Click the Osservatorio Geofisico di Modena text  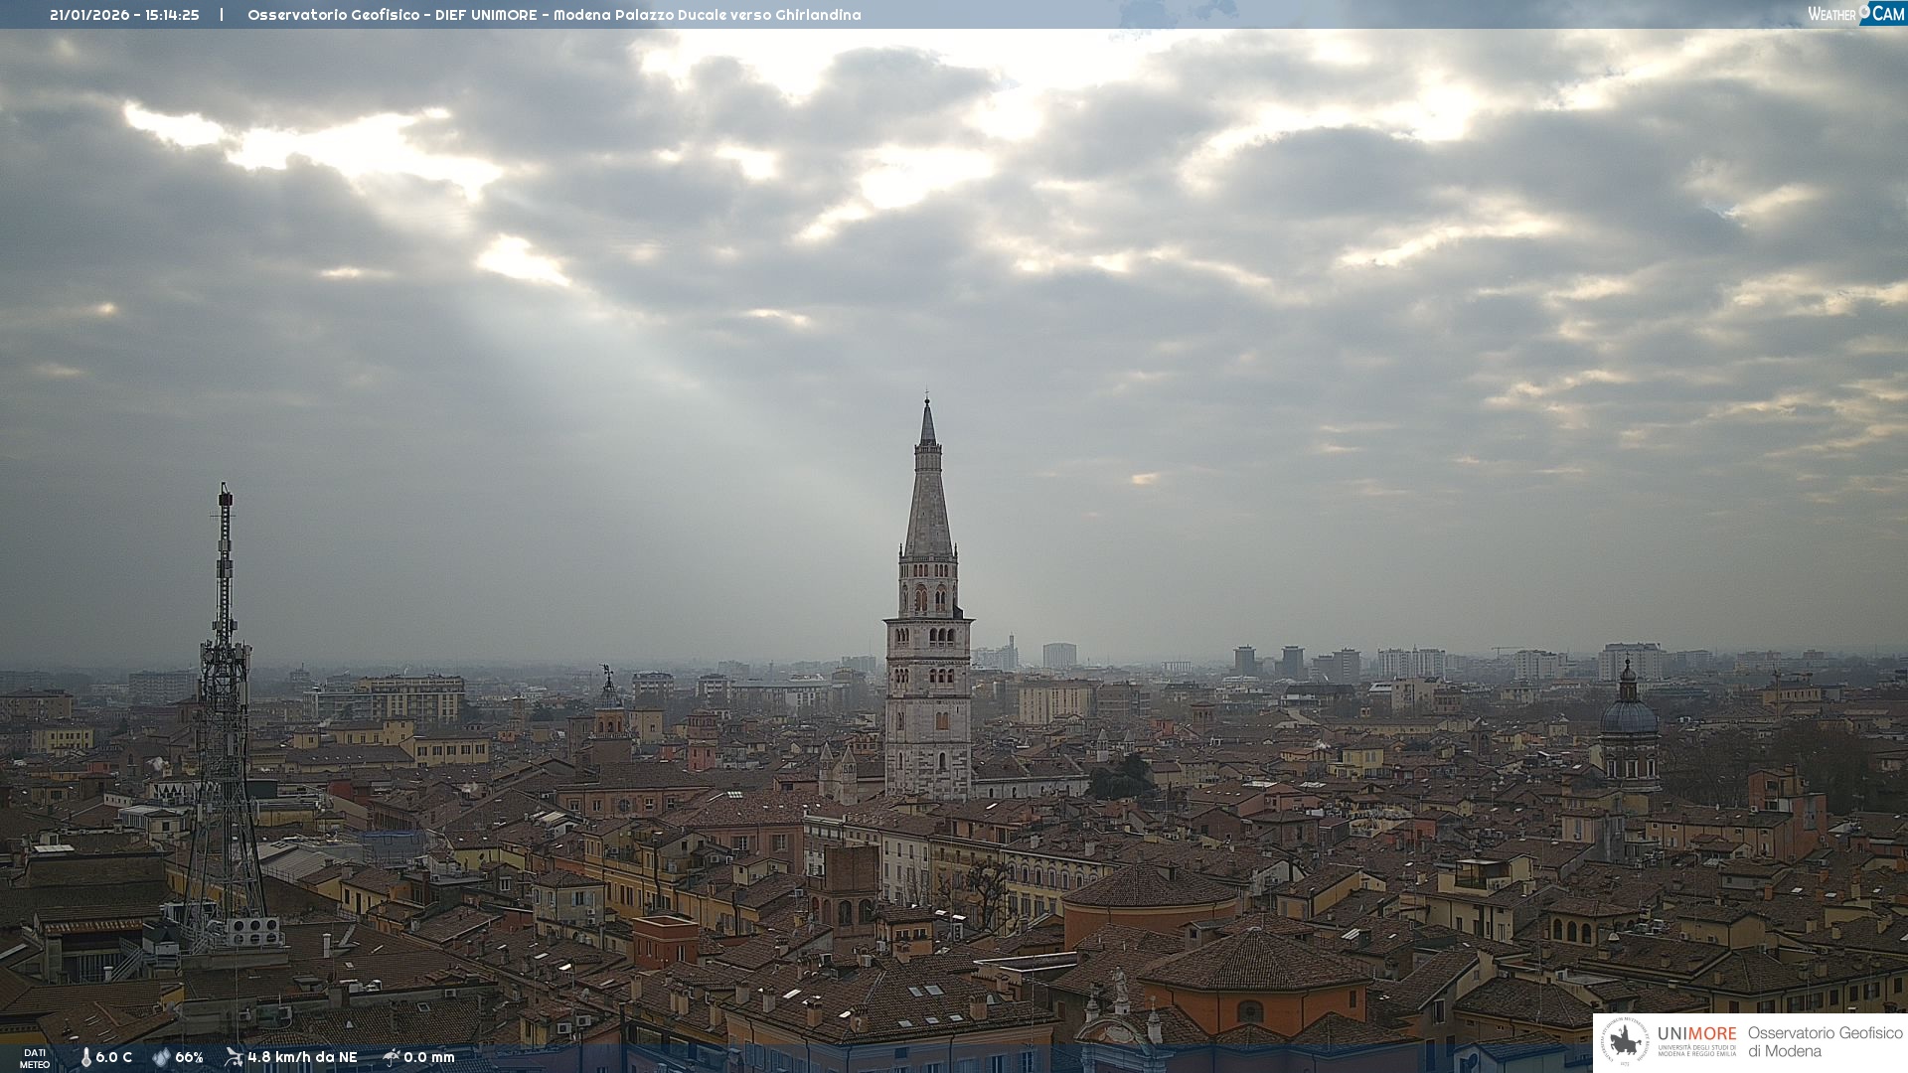click(1825, 1042)
